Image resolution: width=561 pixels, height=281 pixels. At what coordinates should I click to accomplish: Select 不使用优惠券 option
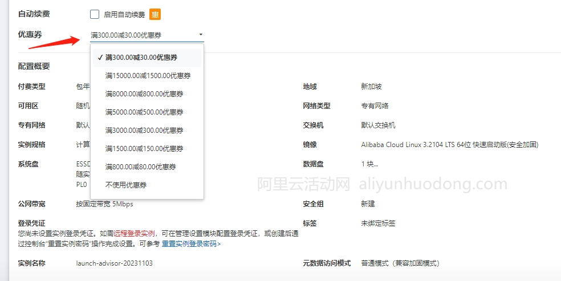coord(147,185)
